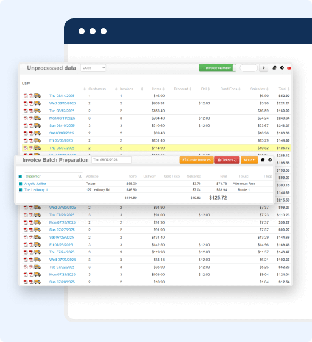Click the Afternoon Run route cell
The width and height of the screenshot is (312, 342).
pyautogui.click(x=244, y=184)
